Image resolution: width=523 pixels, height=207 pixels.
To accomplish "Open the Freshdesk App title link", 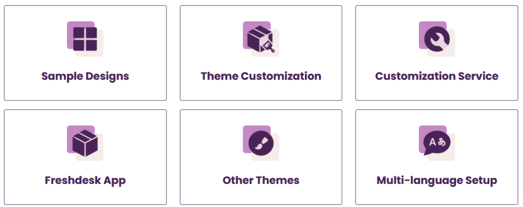I will coord(85,180).
